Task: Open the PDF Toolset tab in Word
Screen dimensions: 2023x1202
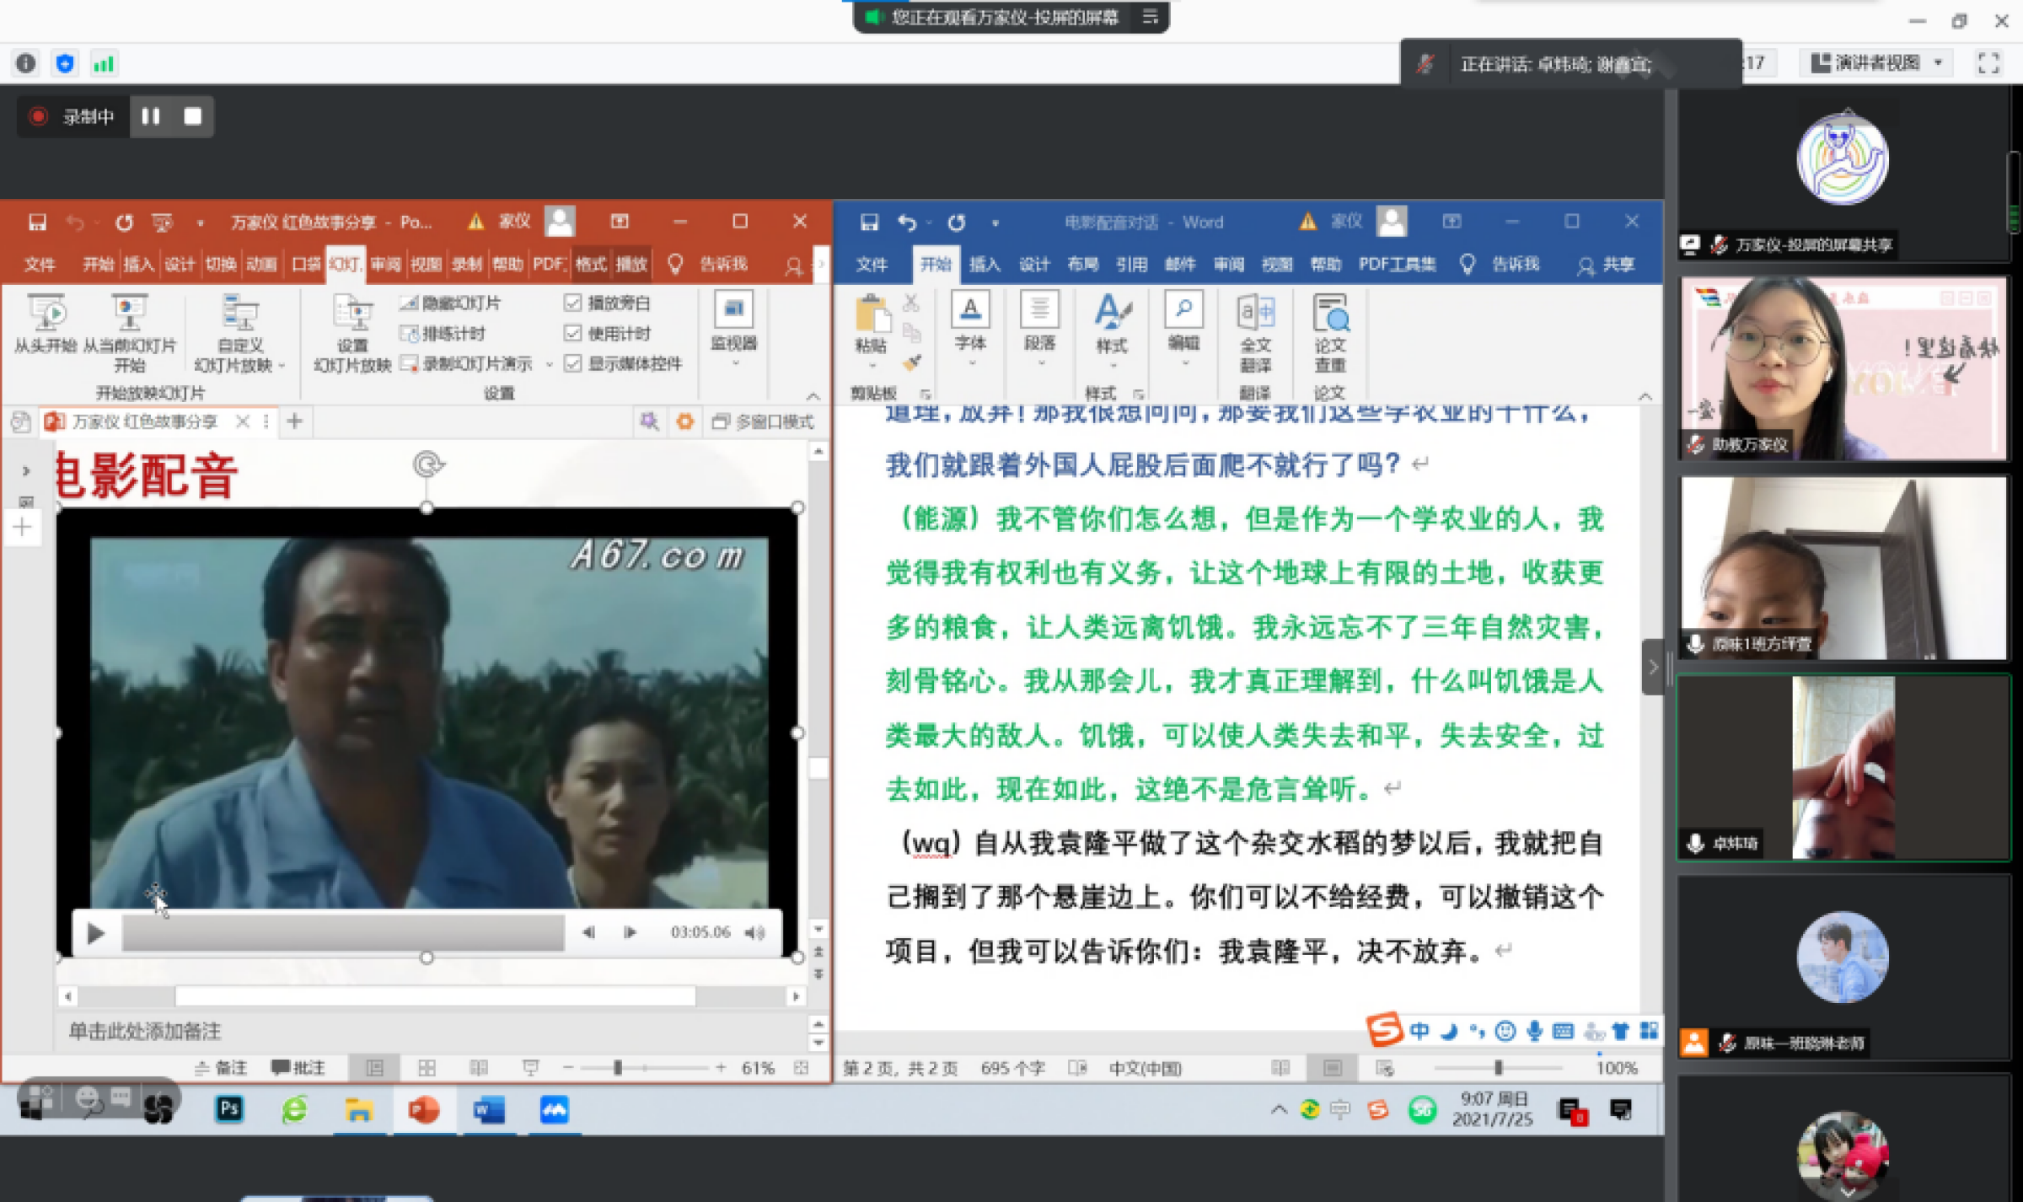Action: (x=1397, y=265)
